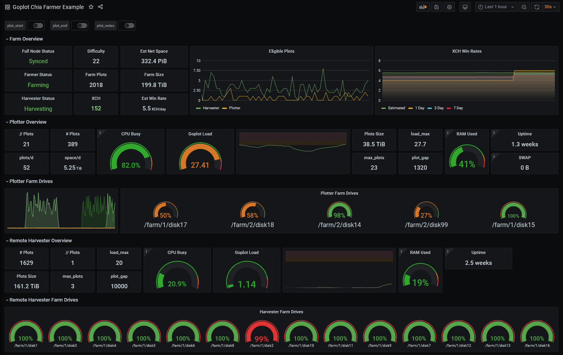Open the XCH Win Rates panel title menu

tap(467, 51)
